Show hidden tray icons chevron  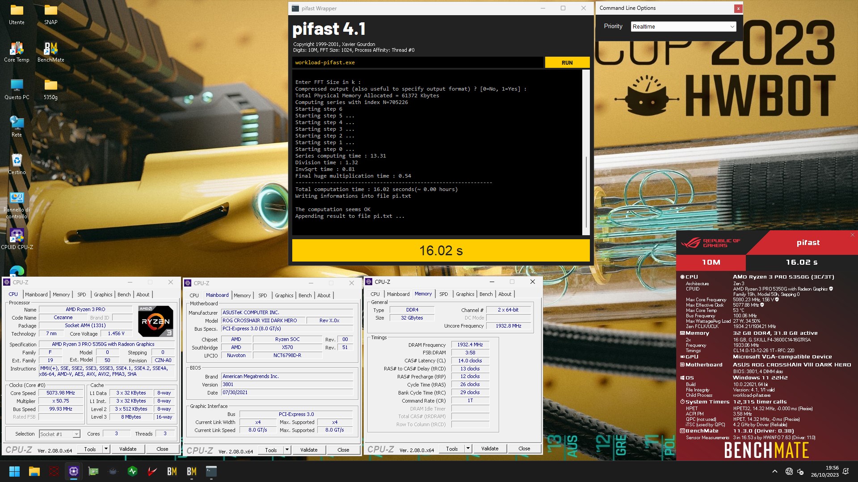tap(774, 471)
